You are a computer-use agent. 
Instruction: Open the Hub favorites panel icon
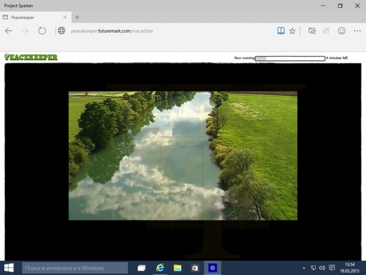coord(312,31)
